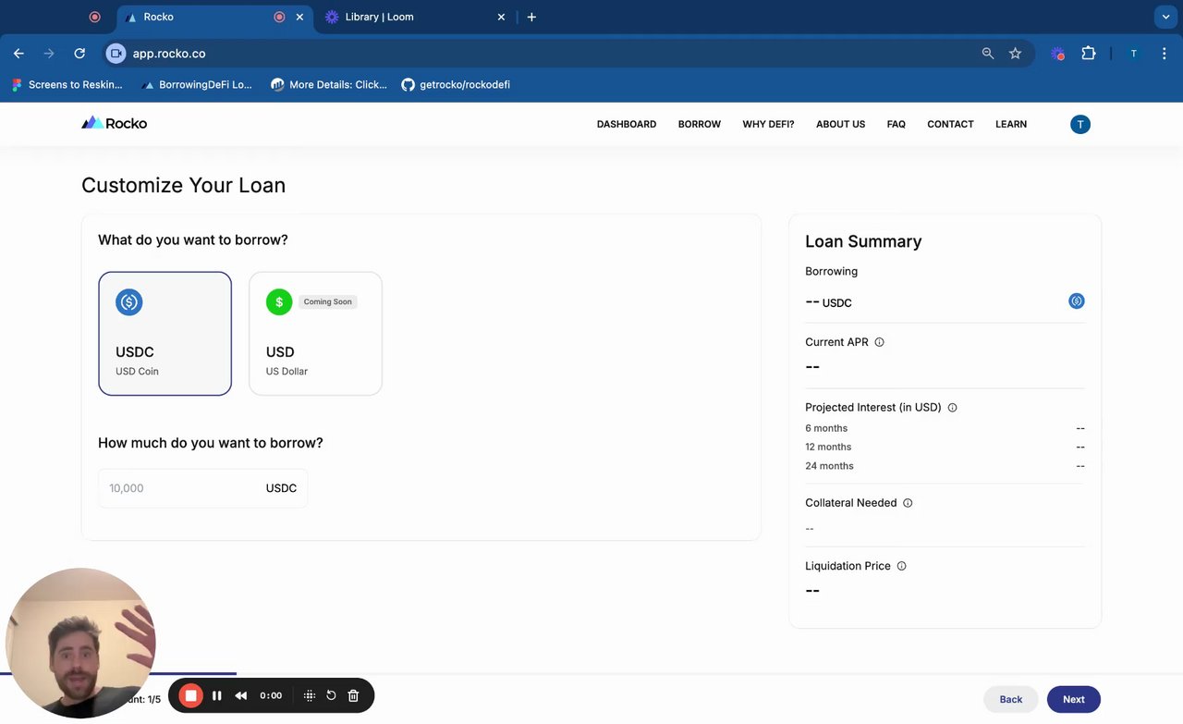Image resolution: width=1183 pixels, height=724 pixels.
Task: Go back to the previous browser page
Action: 18,54
